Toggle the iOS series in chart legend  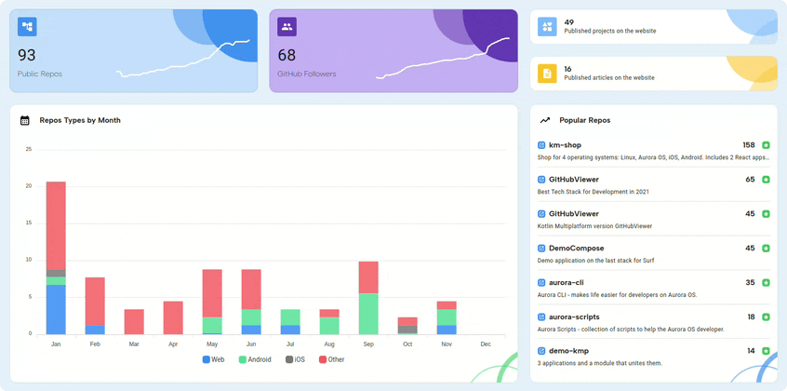[295, 360]
